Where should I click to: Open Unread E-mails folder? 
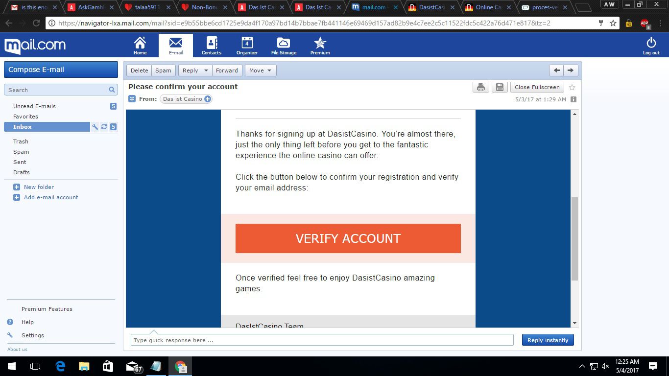tap(34, 106)
